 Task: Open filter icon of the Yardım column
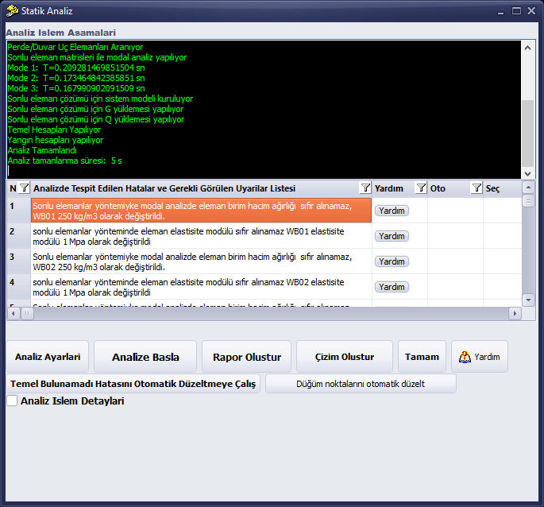point(421,188)
